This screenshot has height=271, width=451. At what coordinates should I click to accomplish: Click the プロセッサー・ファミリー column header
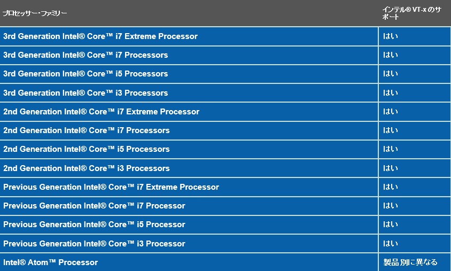(35, 13)
